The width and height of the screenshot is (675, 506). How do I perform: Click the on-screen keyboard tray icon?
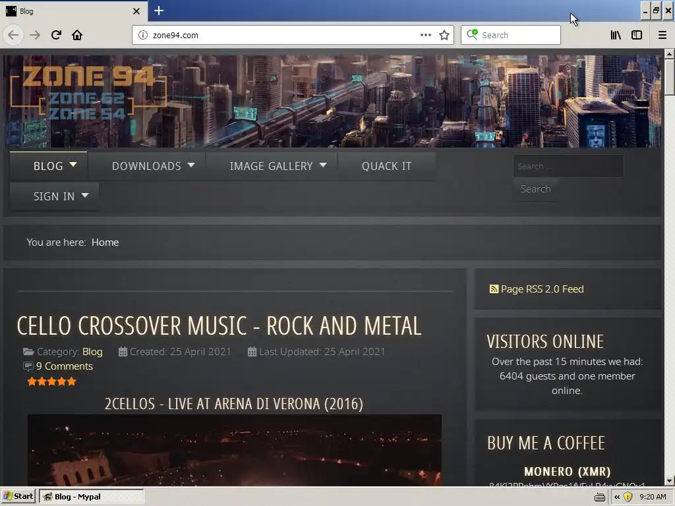pyautogui.click(x=600, y=497)
